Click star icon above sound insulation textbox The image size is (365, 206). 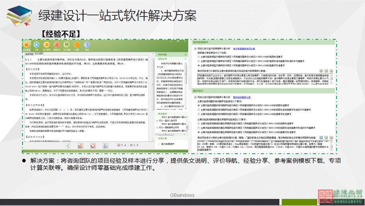click(331, 138)
